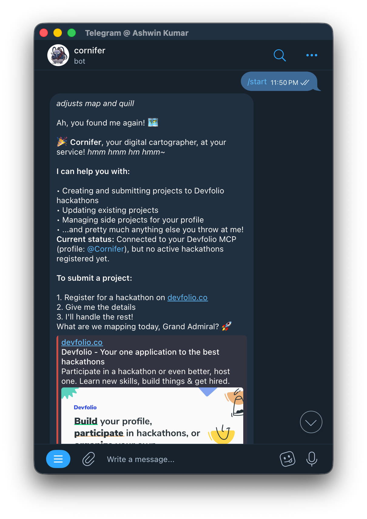Open search in cornifer chat

click(x=280, y=55)
